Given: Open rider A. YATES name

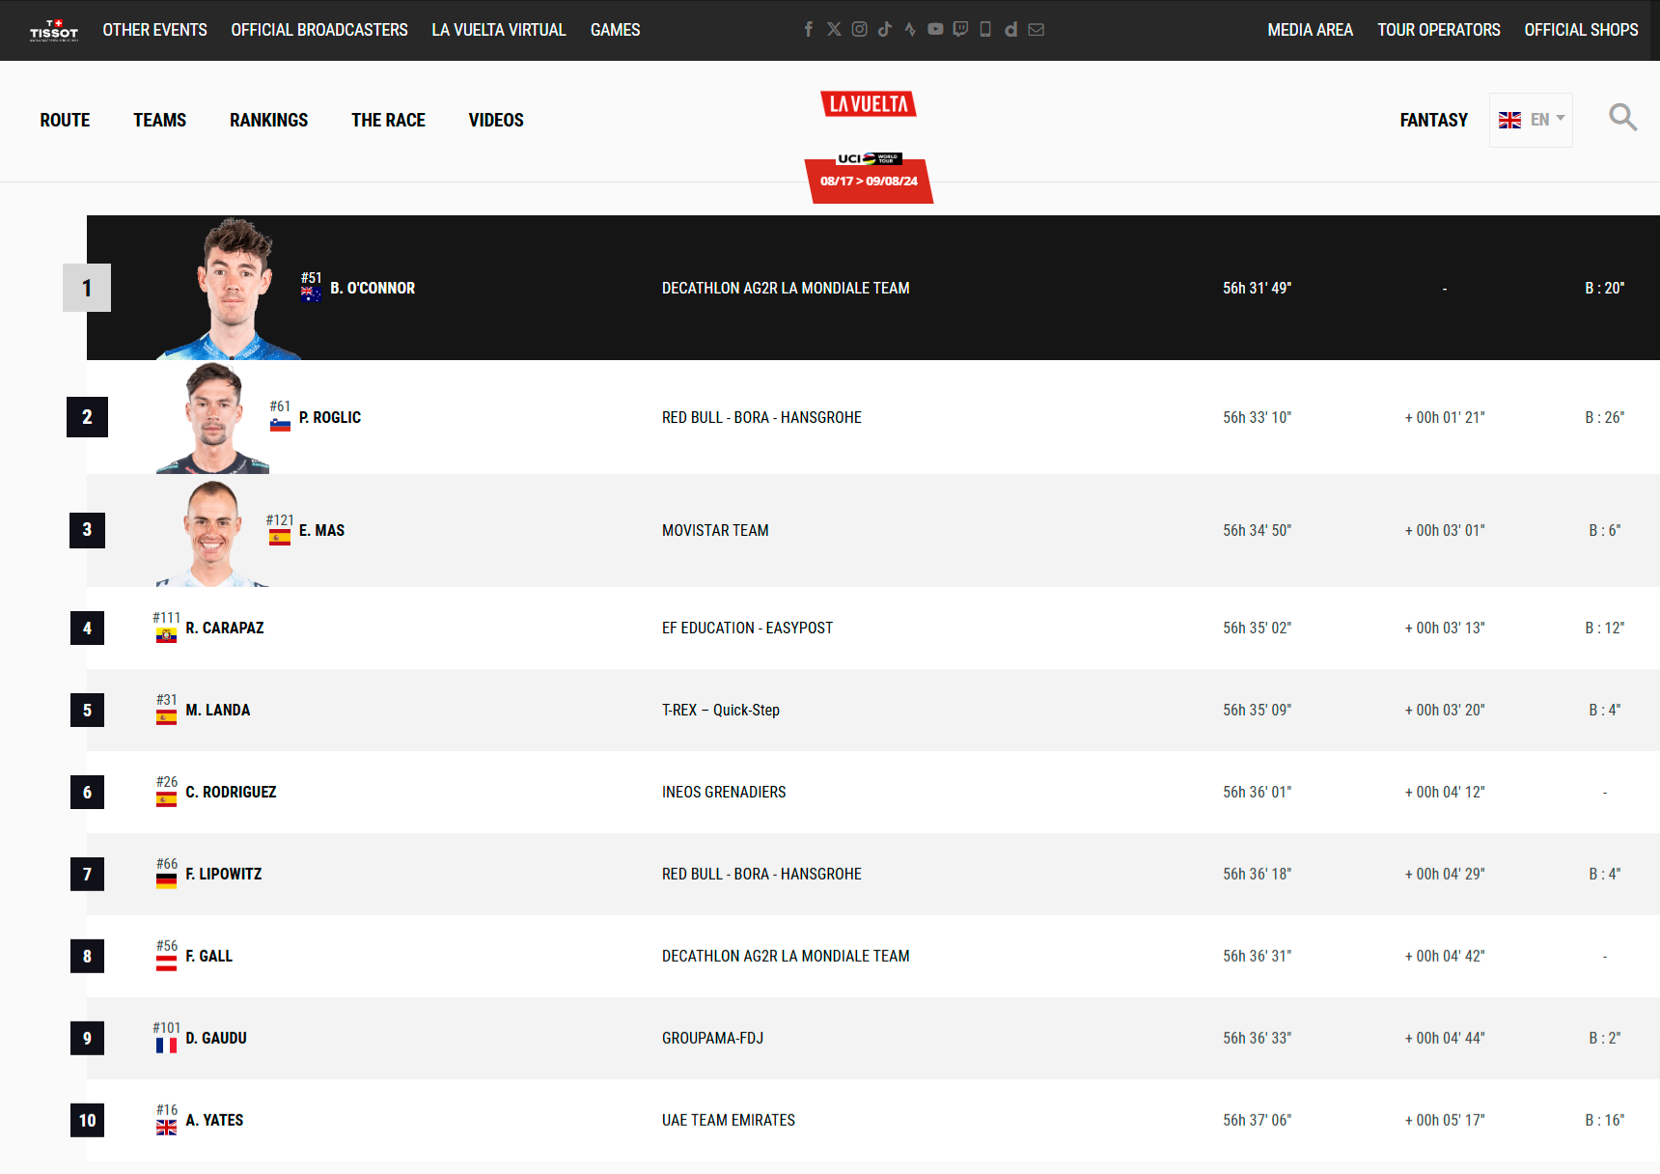Looking at the screenshot, I should coord(214,1120).
